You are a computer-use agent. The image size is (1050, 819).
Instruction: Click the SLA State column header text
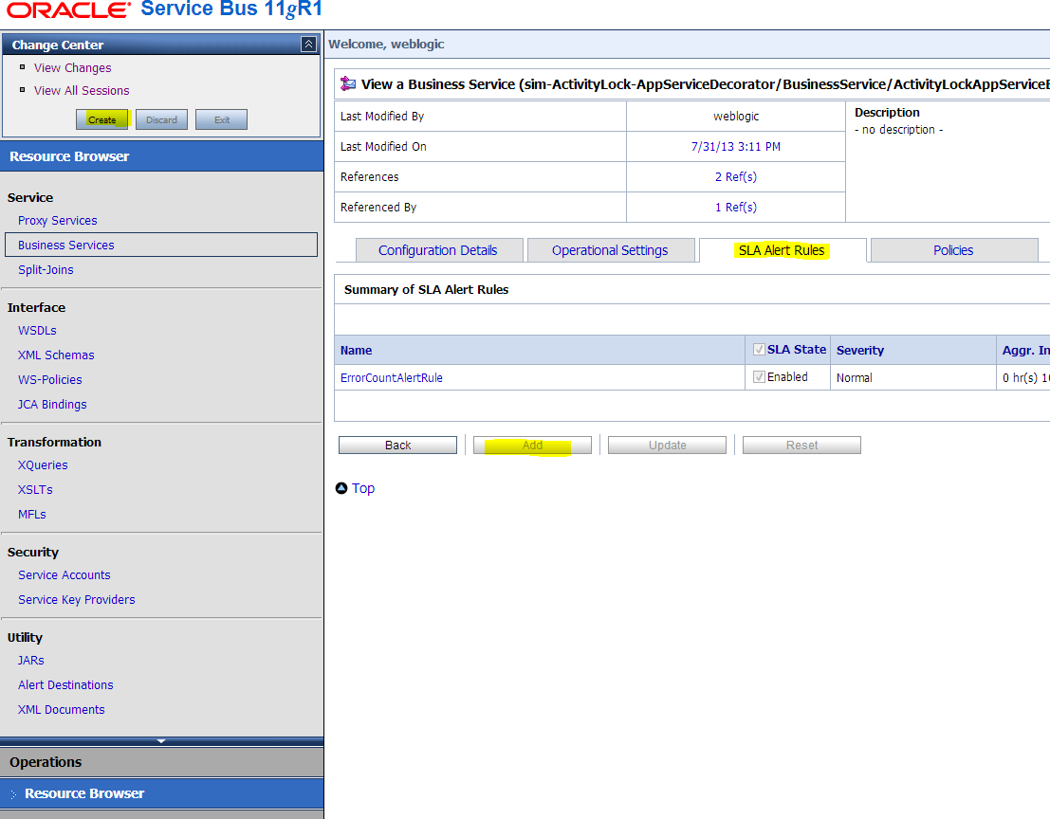point(797,349)
